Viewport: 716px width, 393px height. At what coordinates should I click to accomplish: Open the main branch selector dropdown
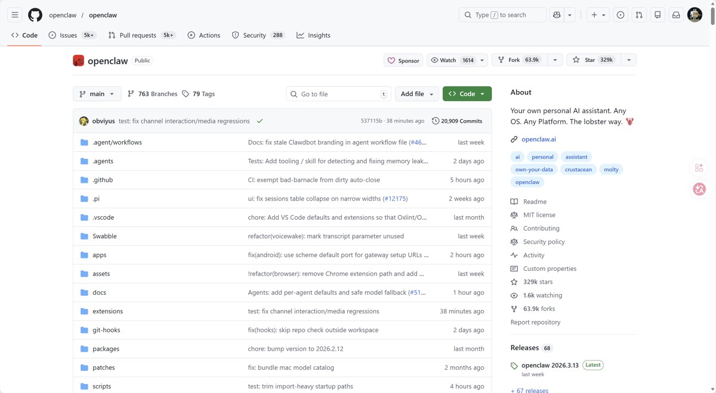(x=97, y=94)
